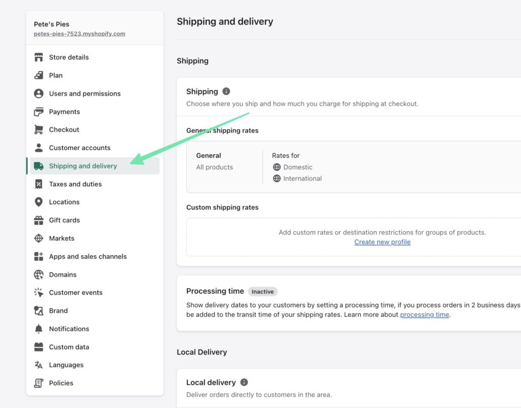Image resolution: width=521 pixels, height=408 pixels.
Task: Click the Inactive badge beside Processing time
Action: [x=263, y=292]
